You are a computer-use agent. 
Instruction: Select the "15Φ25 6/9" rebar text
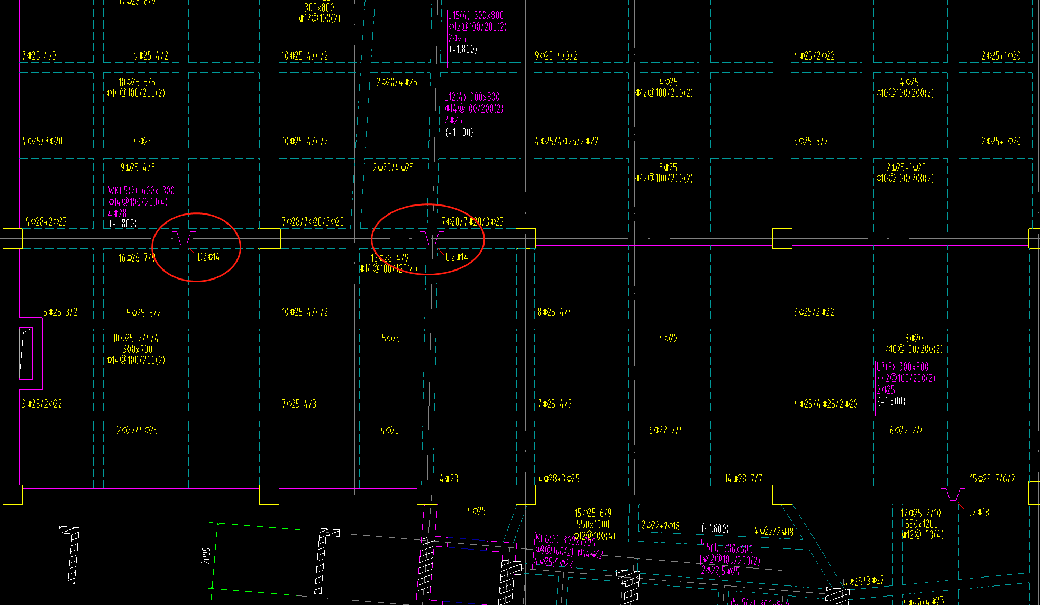[593, 513]
